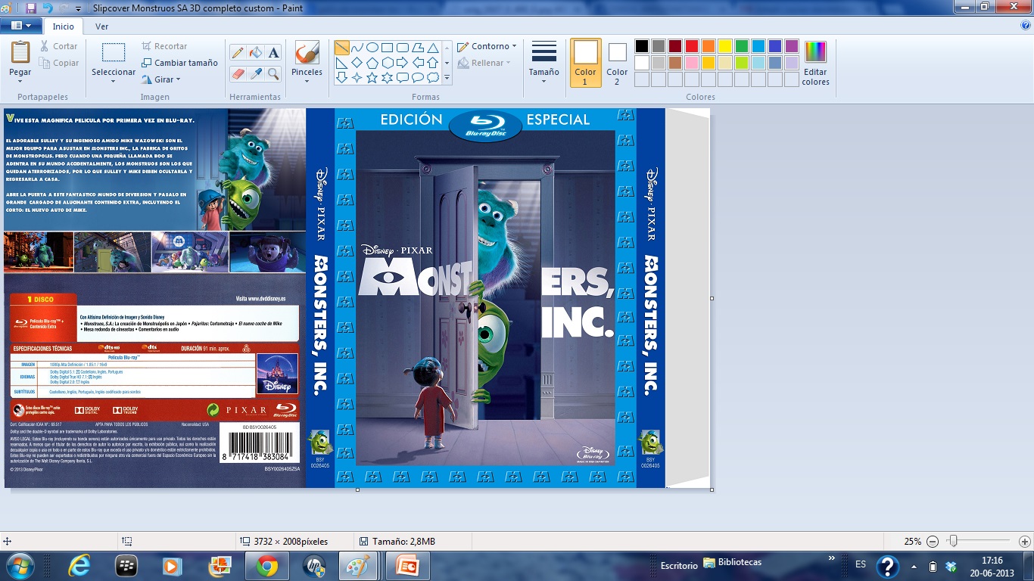Click the zoom out minus button
This screenshot has width=1034, height=581.
pyautogui.click(x=933, y=542)
